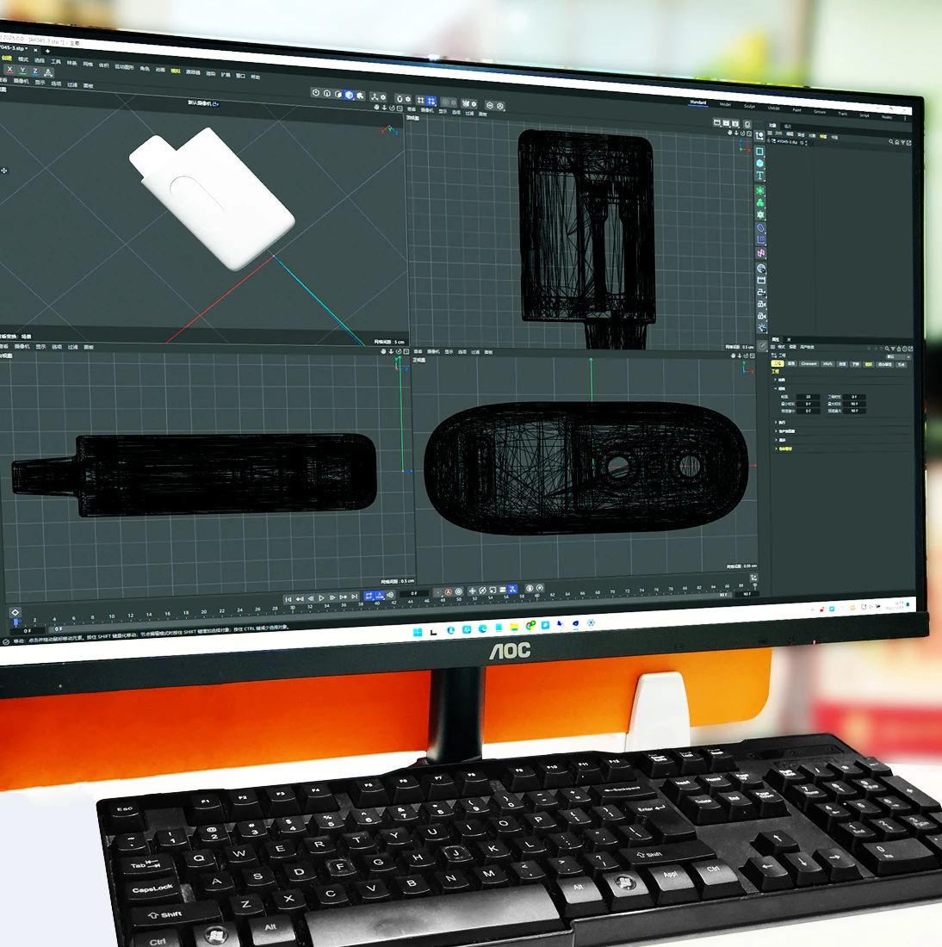Viewport: 942px width, 947px height.
Task: Click the Windows Start button
Action: 418,632
